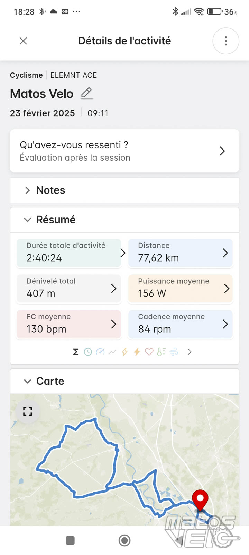This screenshot has height=555, width=249.
Task: Collapse the Résumé section
Action: pos(28,220)
